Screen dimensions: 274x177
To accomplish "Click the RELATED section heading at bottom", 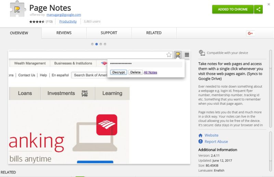I will (x=8, y=172).
